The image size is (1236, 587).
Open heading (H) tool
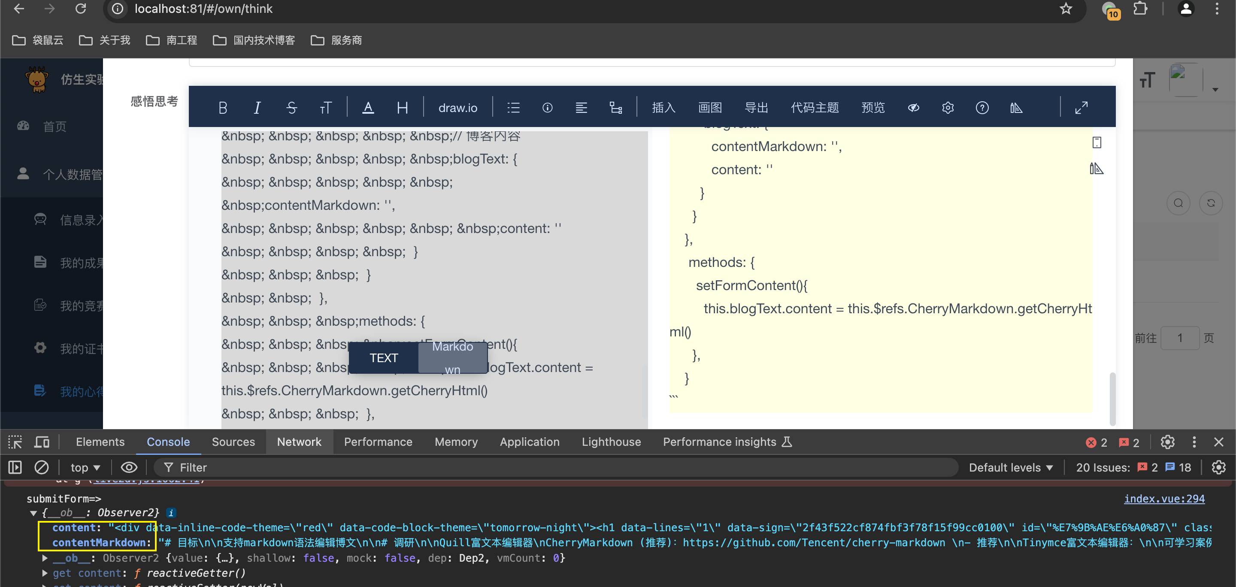pyautogui.click(x=402, y=107)
